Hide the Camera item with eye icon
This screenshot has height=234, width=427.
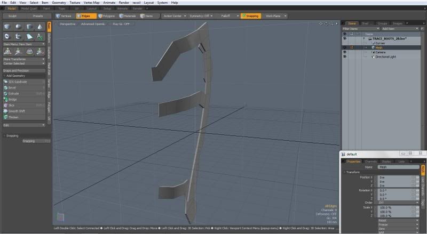tap(344, 52)
